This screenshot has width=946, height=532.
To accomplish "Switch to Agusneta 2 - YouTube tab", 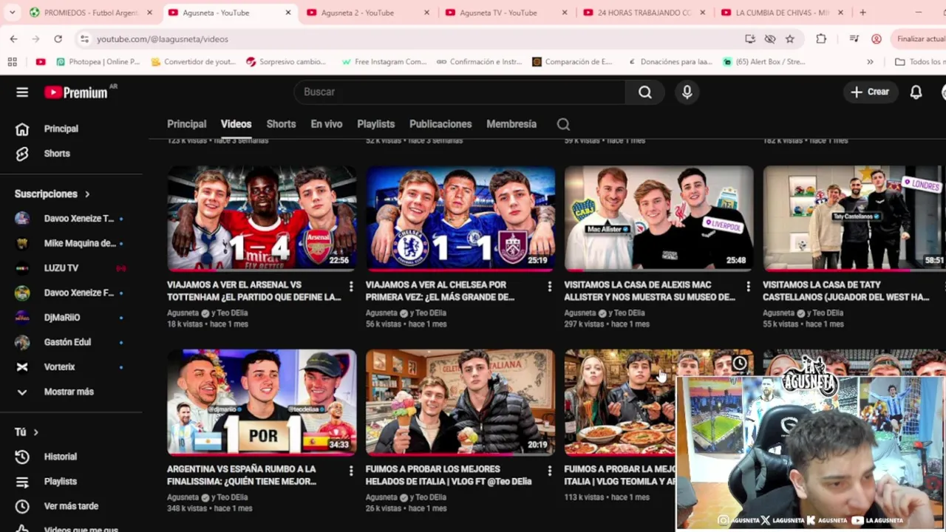I will coord(367,13).
